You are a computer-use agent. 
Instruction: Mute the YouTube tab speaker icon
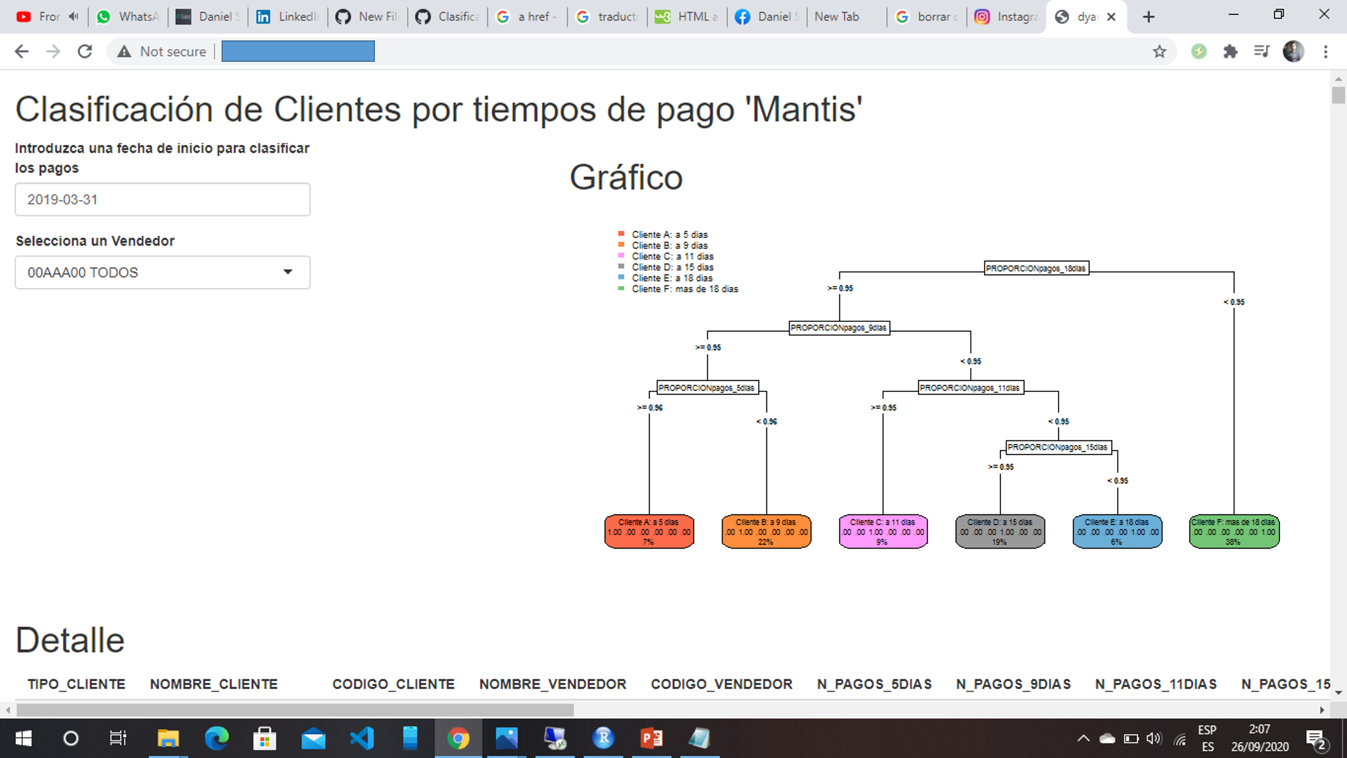pos(74,17)
